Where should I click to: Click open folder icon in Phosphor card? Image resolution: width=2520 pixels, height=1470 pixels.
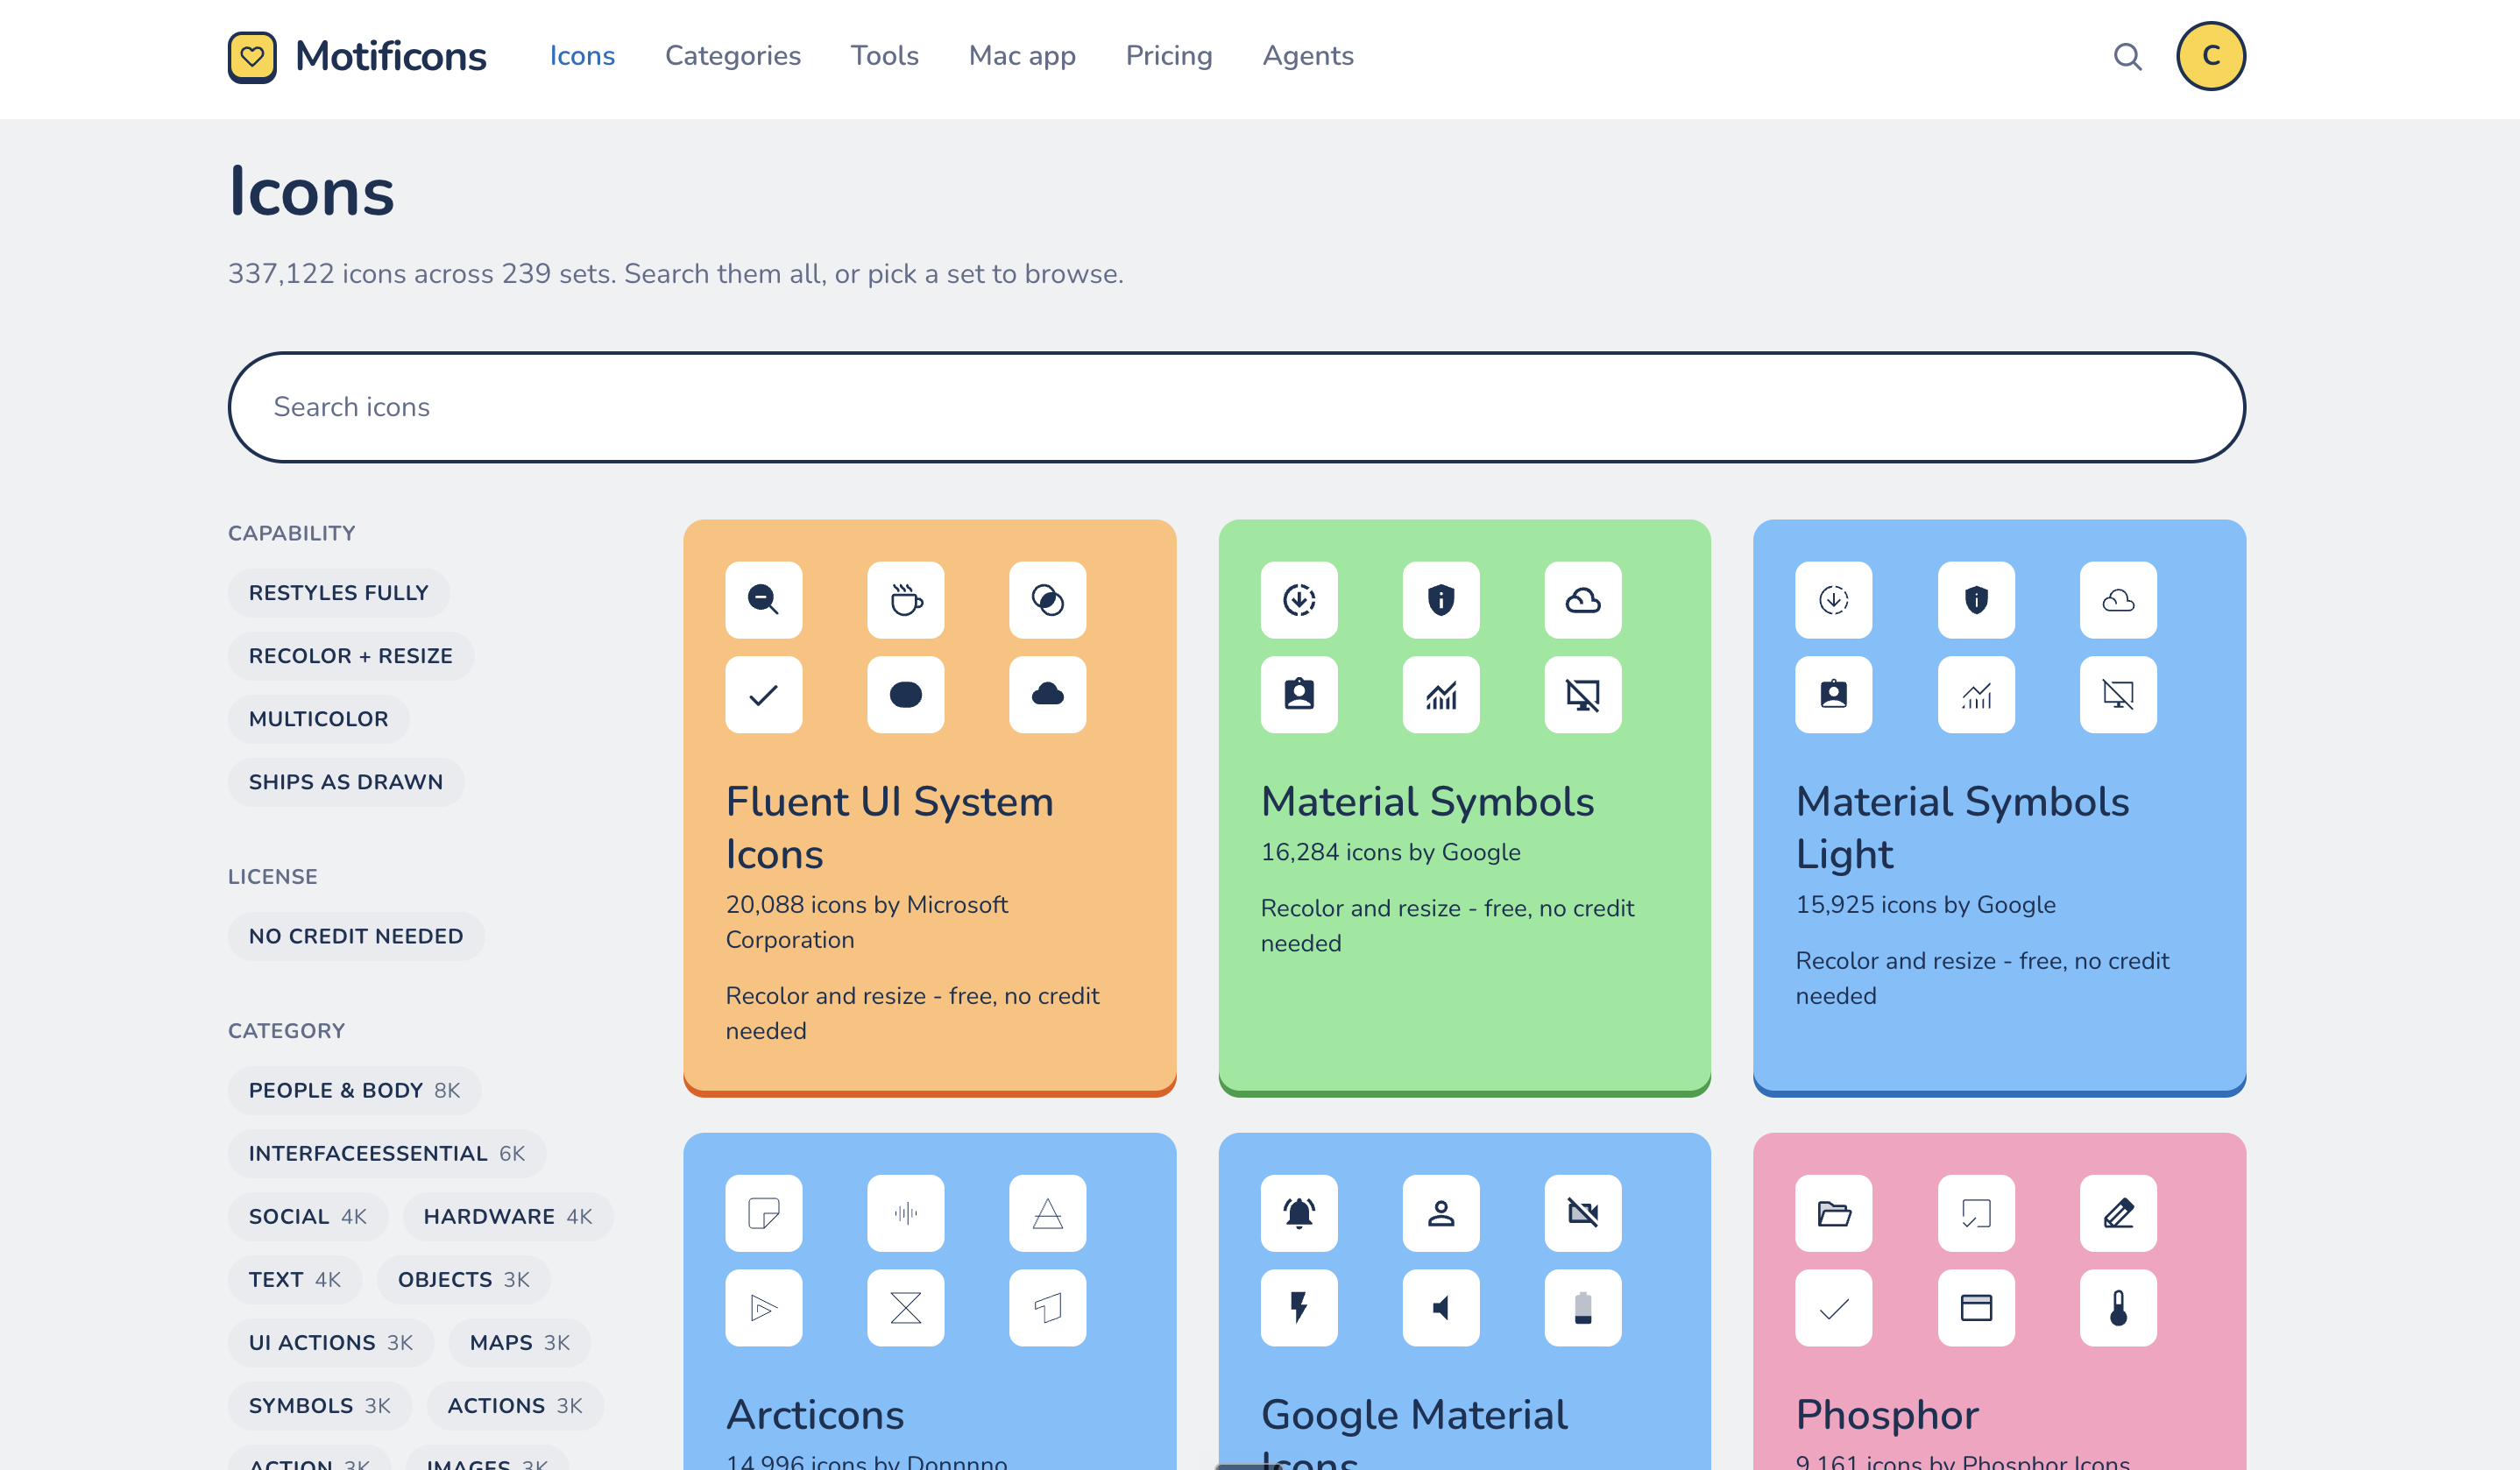tap(1833, 1213)
